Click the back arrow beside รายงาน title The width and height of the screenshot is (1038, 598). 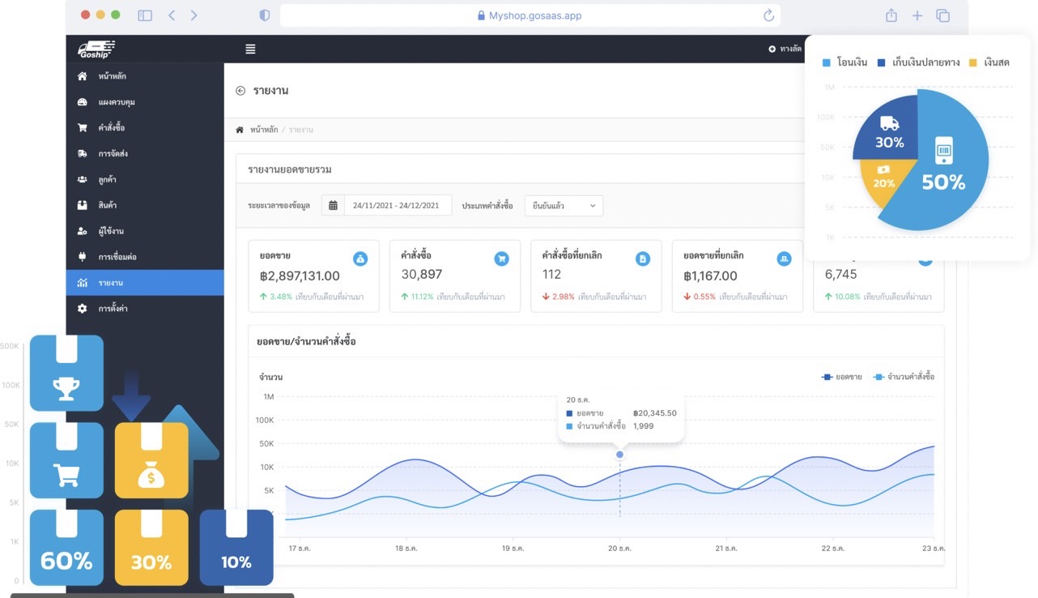(240, 91)
